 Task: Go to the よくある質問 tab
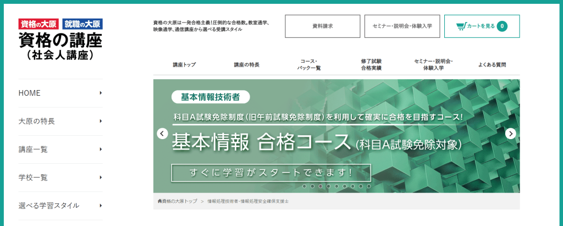point(492,65)
